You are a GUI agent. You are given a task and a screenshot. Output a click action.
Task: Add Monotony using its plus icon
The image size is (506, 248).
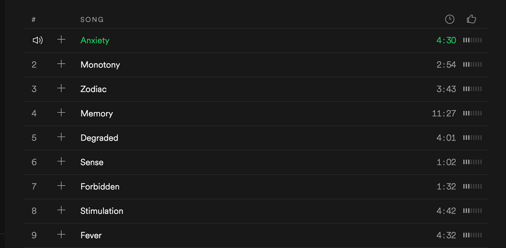coord(61,64)
